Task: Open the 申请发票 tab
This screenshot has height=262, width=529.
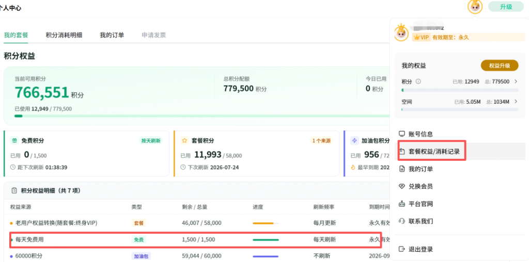Action: coord(154,35)
